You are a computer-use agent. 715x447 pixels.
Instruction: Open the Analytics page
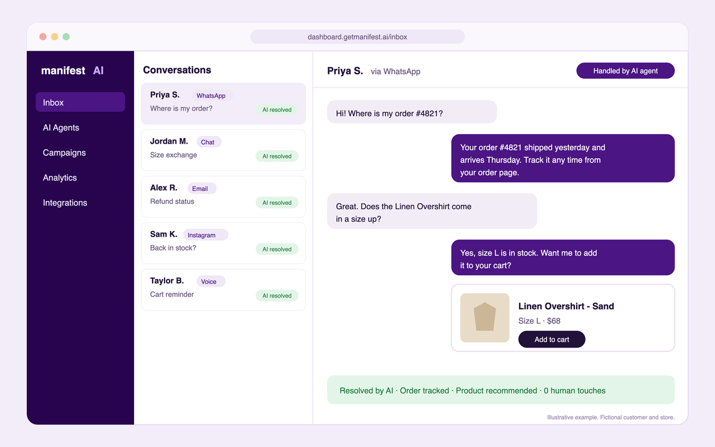(x=60, y=178)
